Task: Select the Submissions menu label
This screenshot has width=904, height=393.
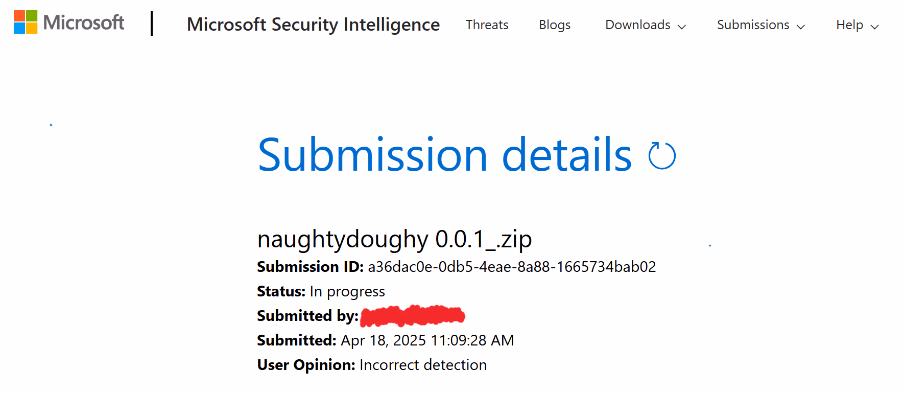Action: tap(753, 25)
